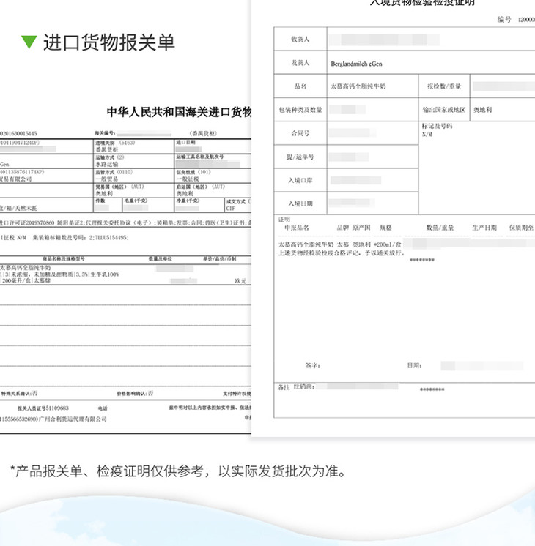Click the 合同号 label
The height and width of the screenshot is (546, 535).
pos(300,133)
